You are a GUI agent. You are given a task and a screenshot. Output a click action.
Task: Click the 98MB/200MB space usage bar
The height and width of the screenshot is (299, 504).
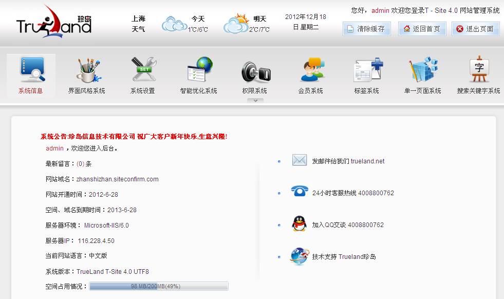(159, 287)
